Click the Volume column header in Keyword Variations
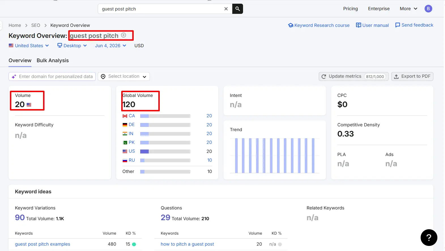The height and width of the screenshot is (251, 445). click(x=109, y=233)
